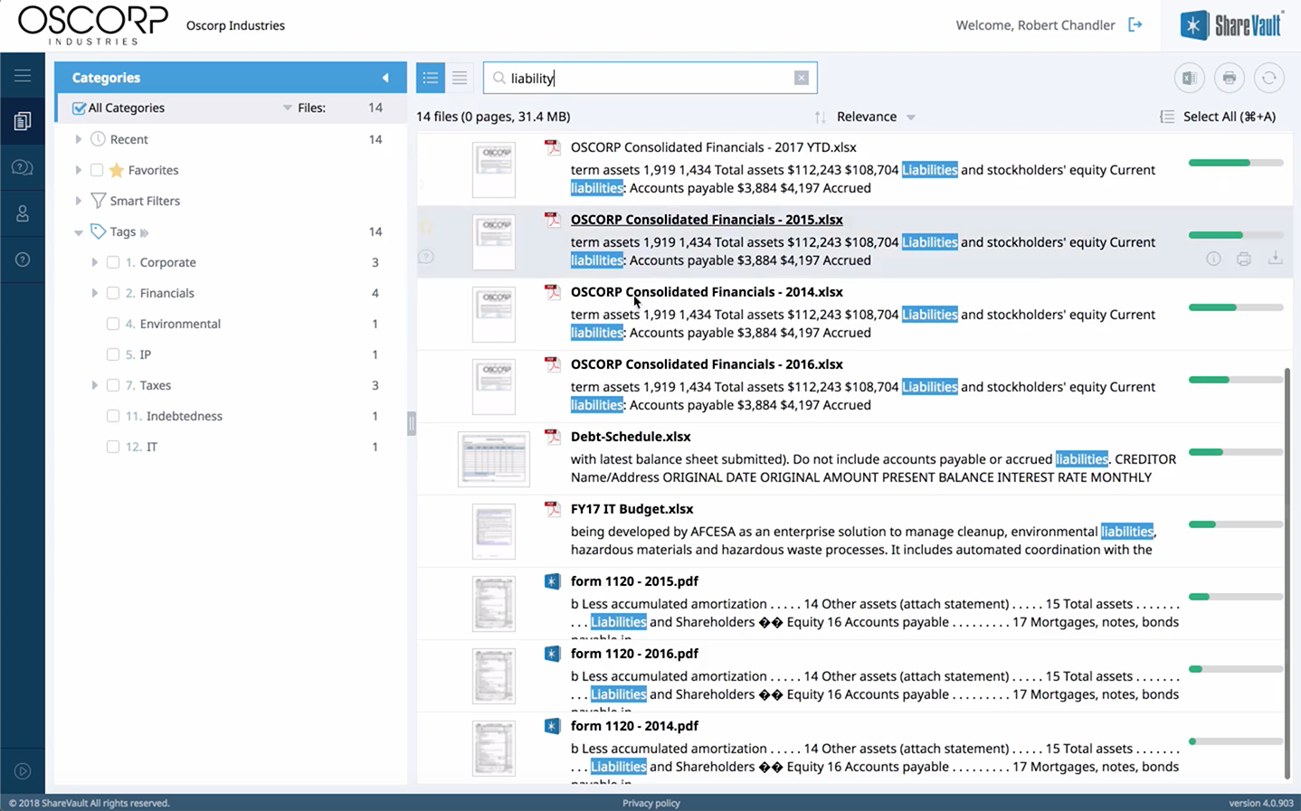Collapse the Categories panel arrow
The image size is (1301, 811).
click(x=385, y=78)
